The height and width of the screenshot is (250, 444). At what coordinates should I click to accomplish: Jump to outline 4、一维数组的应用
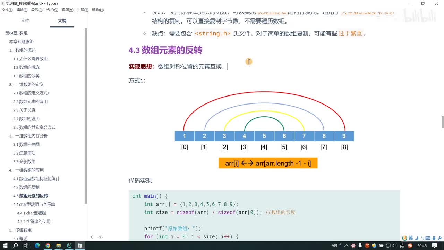point(26,170)
